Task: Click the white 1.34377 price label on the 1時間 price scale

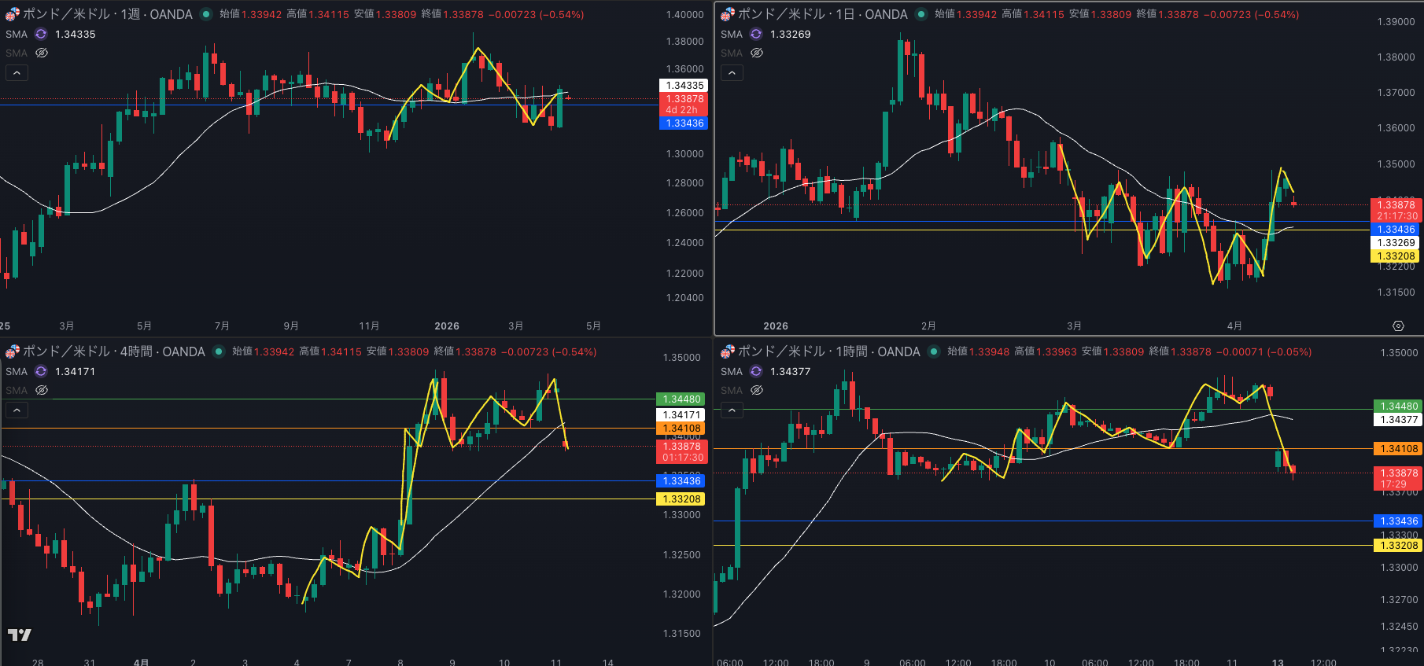Action: (x=1399, y=420)
